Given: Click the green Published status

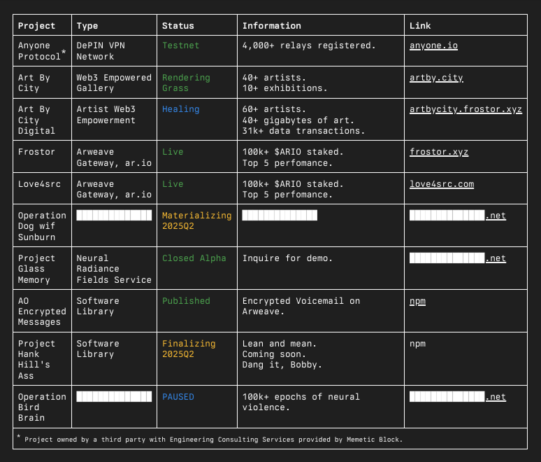Looking at the screenshot, I should [x=187, y=301].
